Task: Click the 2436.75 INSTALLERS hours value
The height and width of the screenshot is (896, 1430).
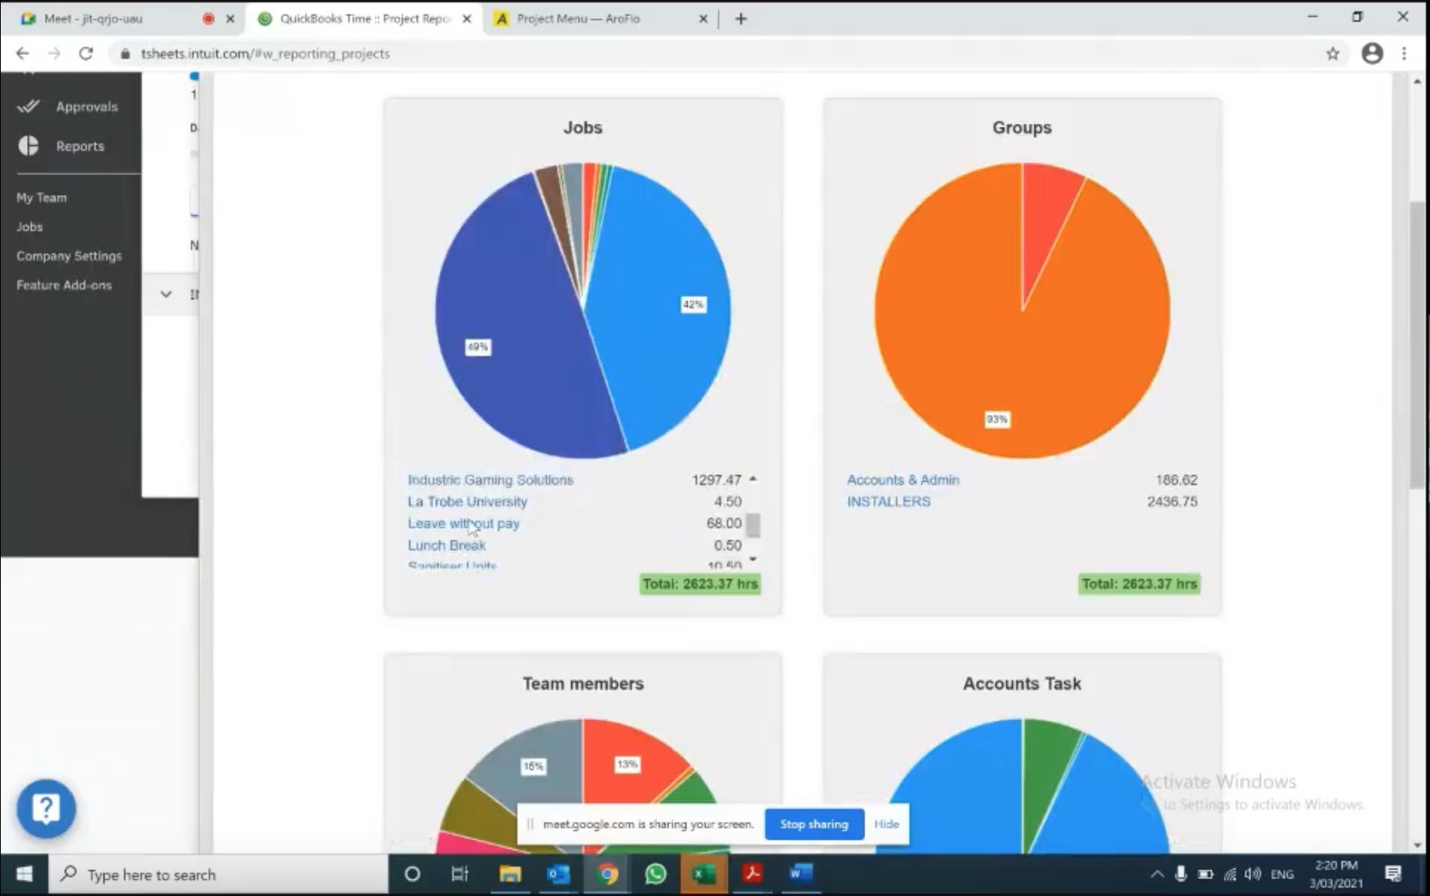Action: 1172,501
